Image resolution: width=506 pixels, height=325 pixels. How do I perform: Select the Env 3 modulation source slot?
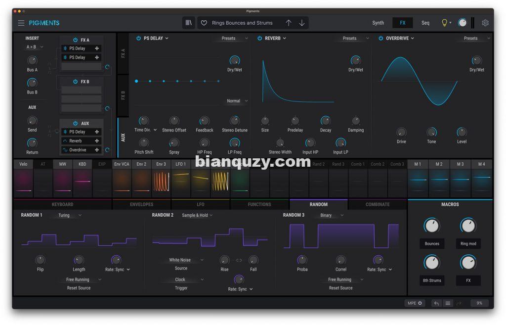coord(161,178)
